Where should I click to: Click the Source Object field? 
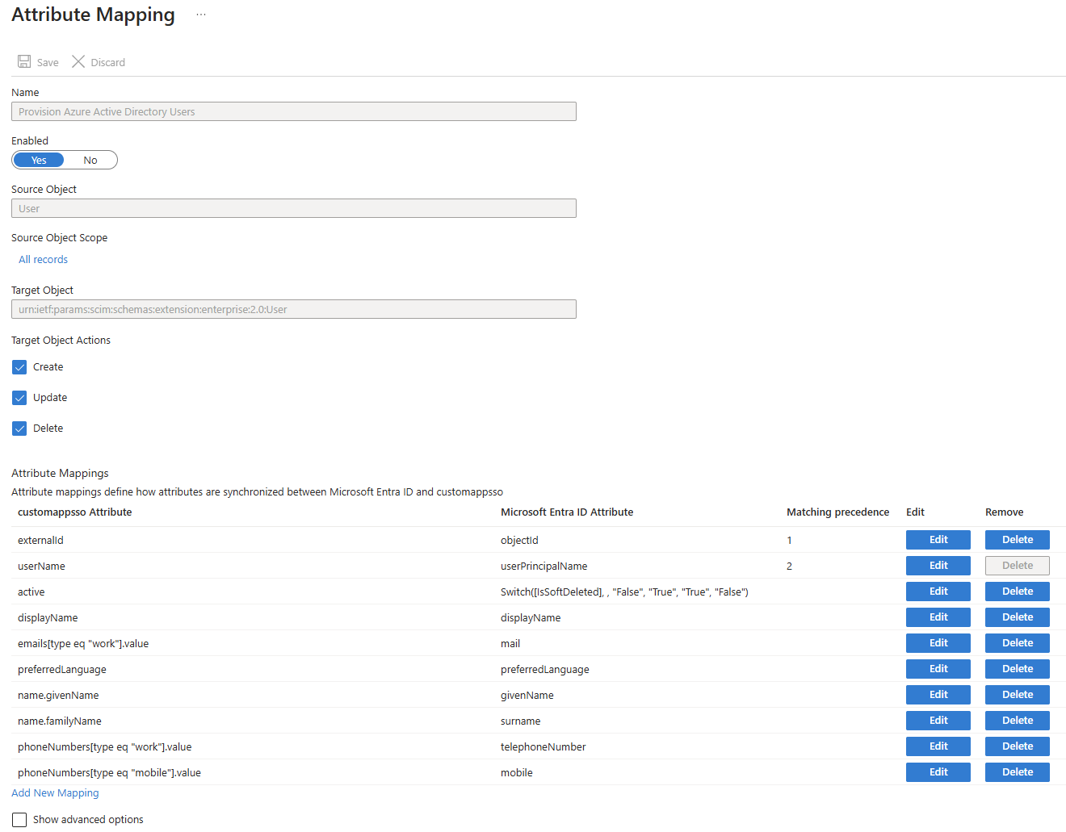point(294,208)
